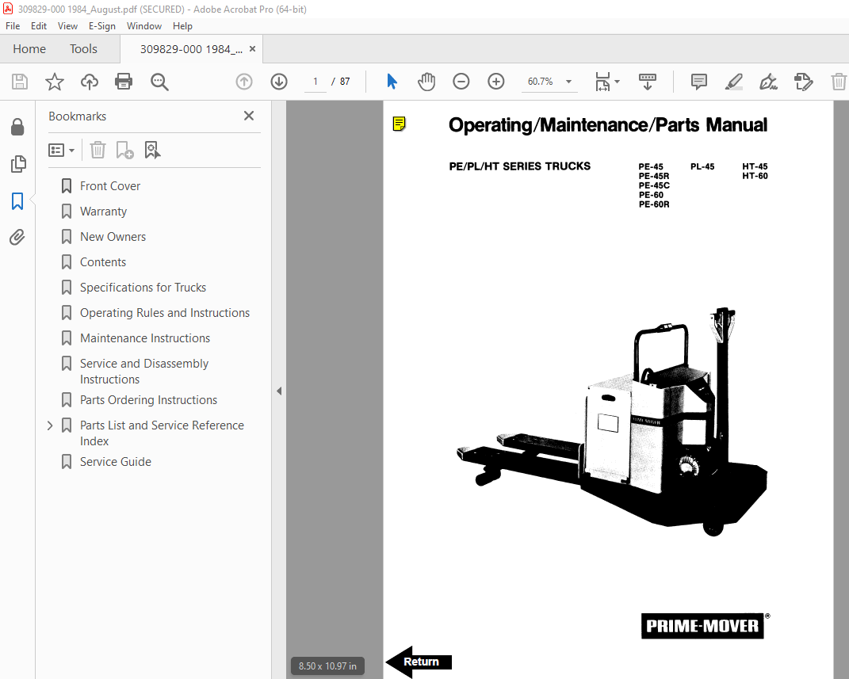
Task: Zoom out with minus button
Action: coord(461,82)
